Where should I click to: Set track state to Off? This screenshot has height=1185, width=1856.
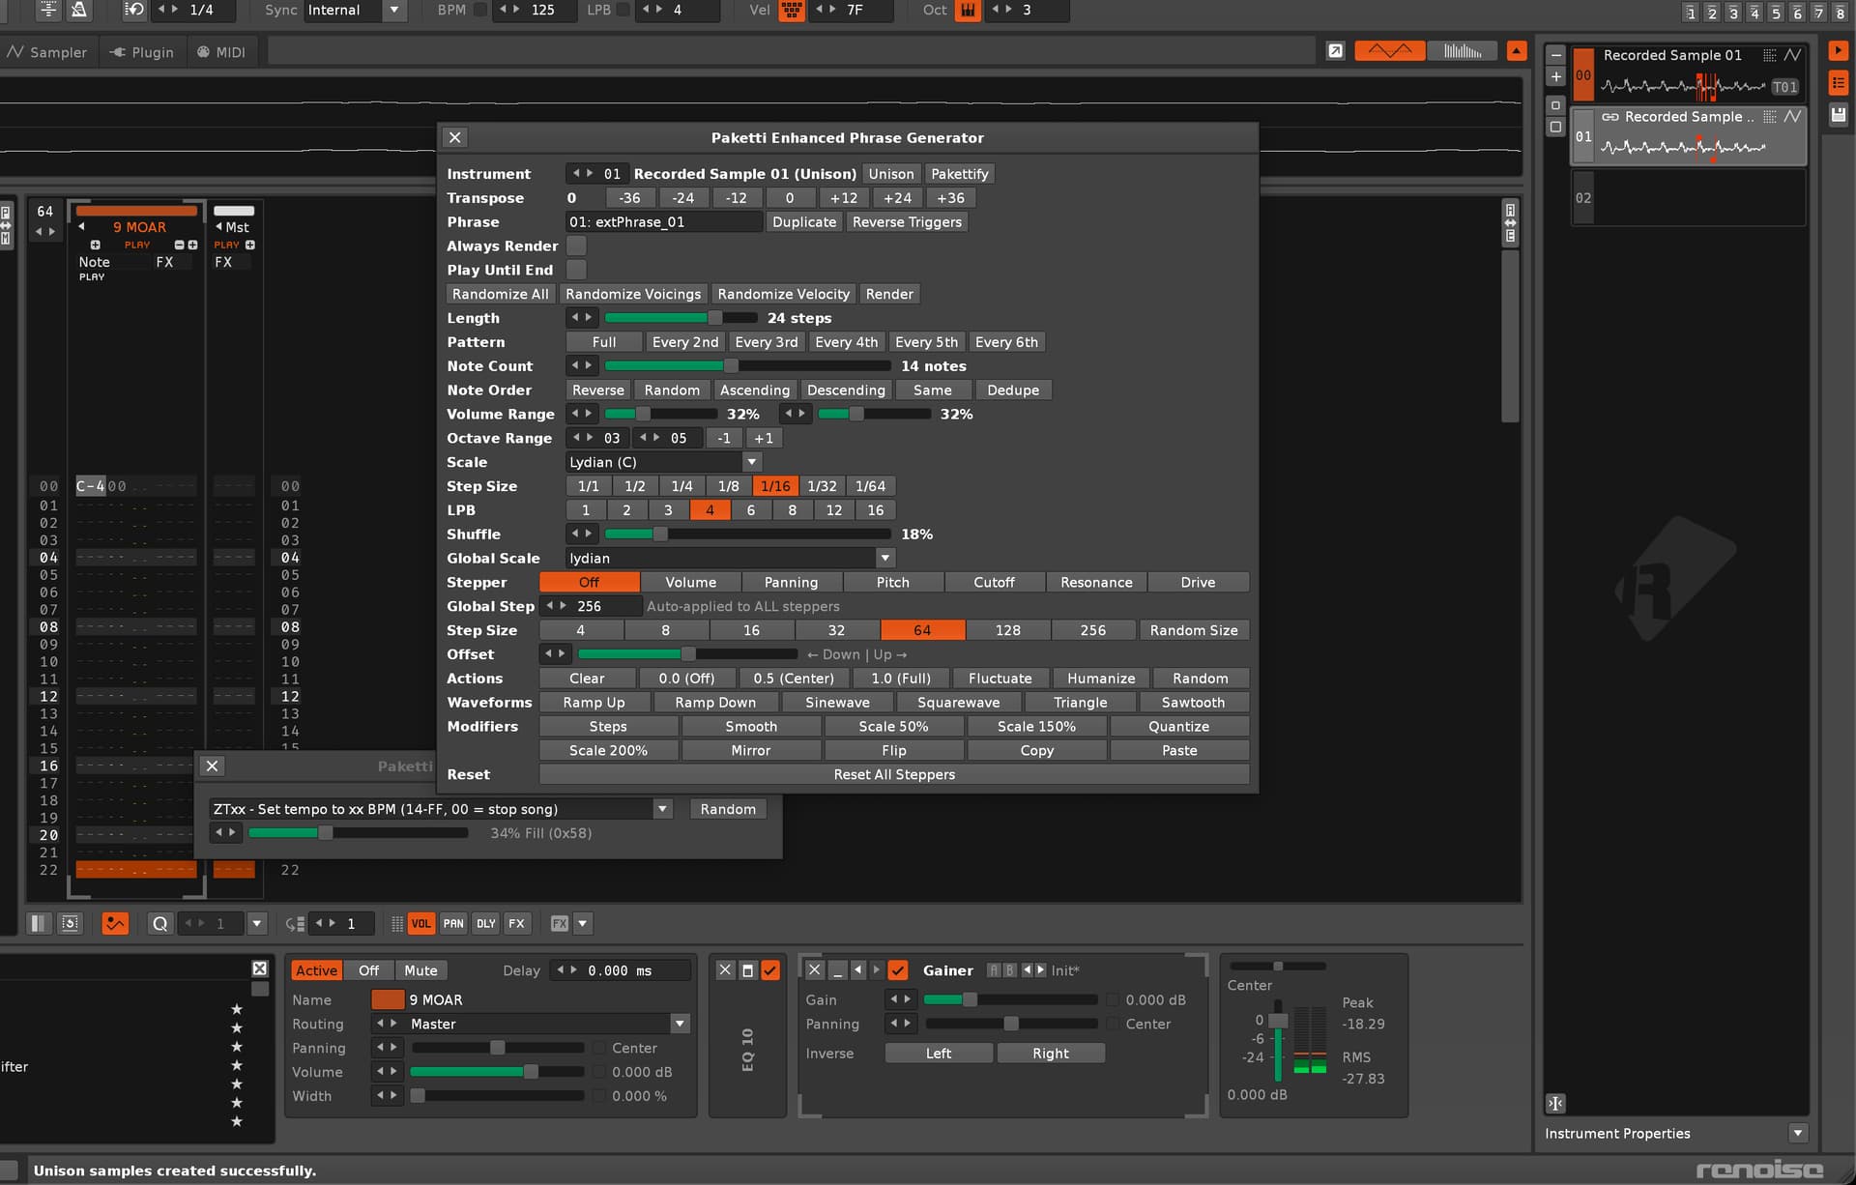(368, 970)
